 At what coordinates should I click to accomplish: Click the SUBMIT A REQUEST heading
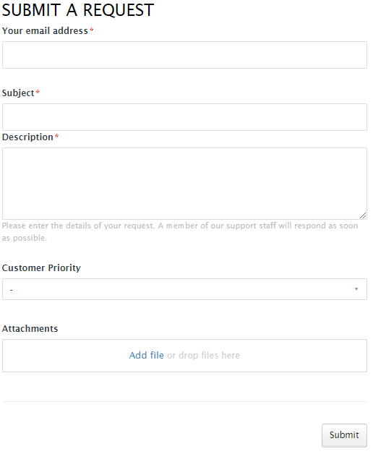[x=78, y=10]
